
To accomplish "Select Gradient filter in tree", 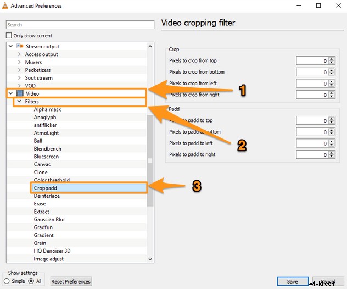I will click(43, 235).
